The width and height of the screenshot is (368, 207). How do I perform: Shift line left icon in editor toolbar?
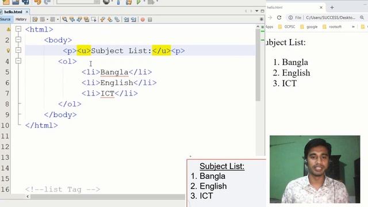point(126,20)
